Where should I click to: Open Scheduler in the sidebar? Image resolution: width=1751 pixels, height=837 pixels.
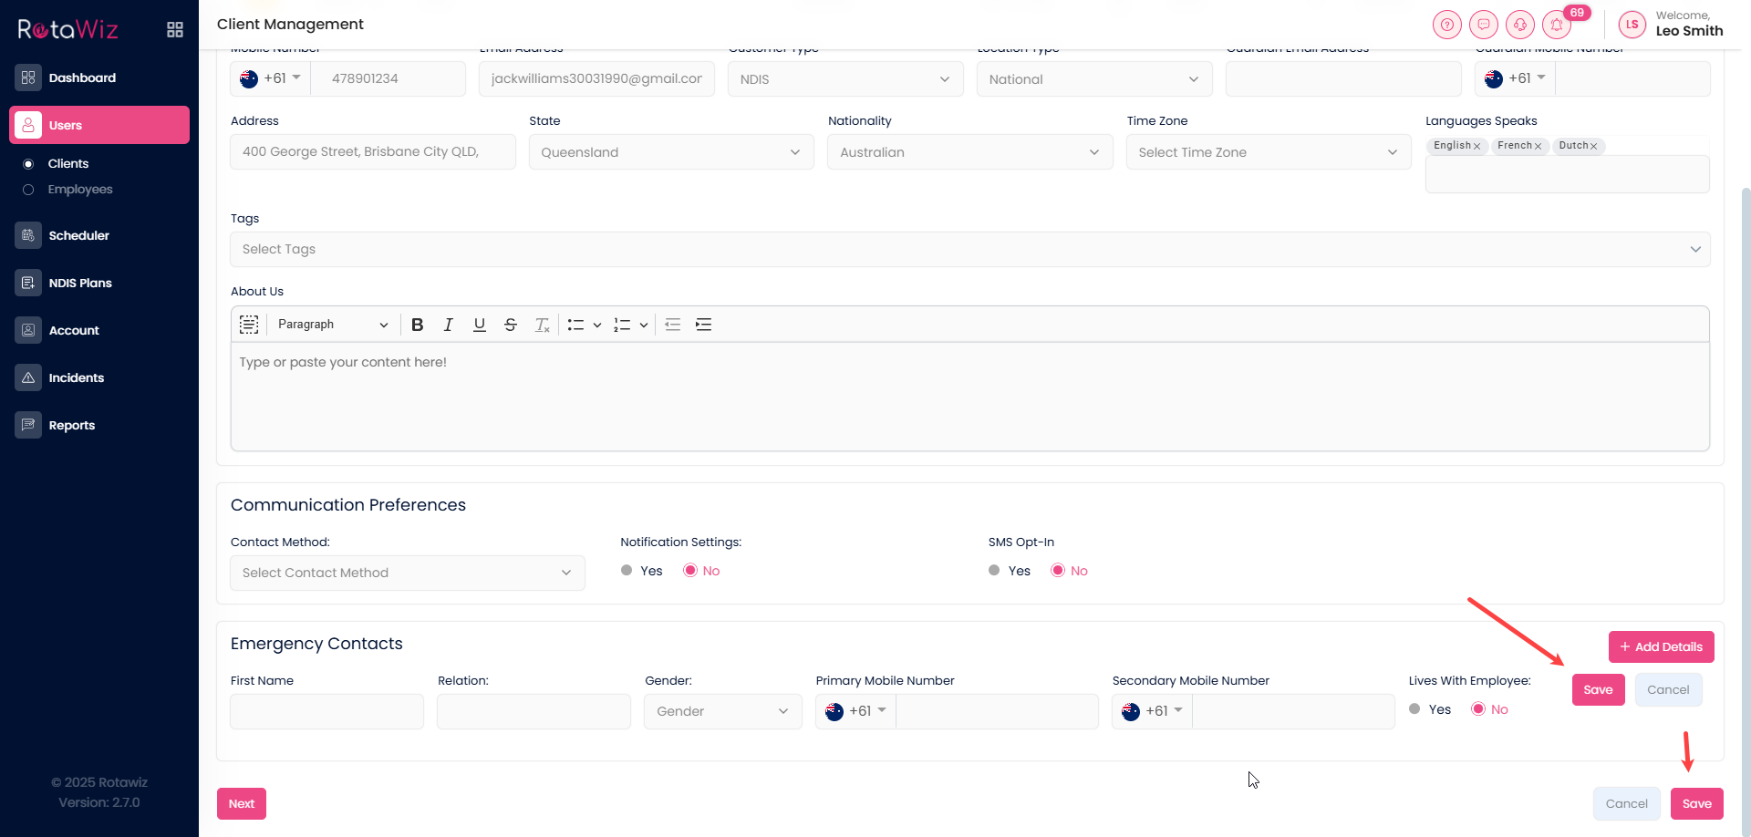78,235
